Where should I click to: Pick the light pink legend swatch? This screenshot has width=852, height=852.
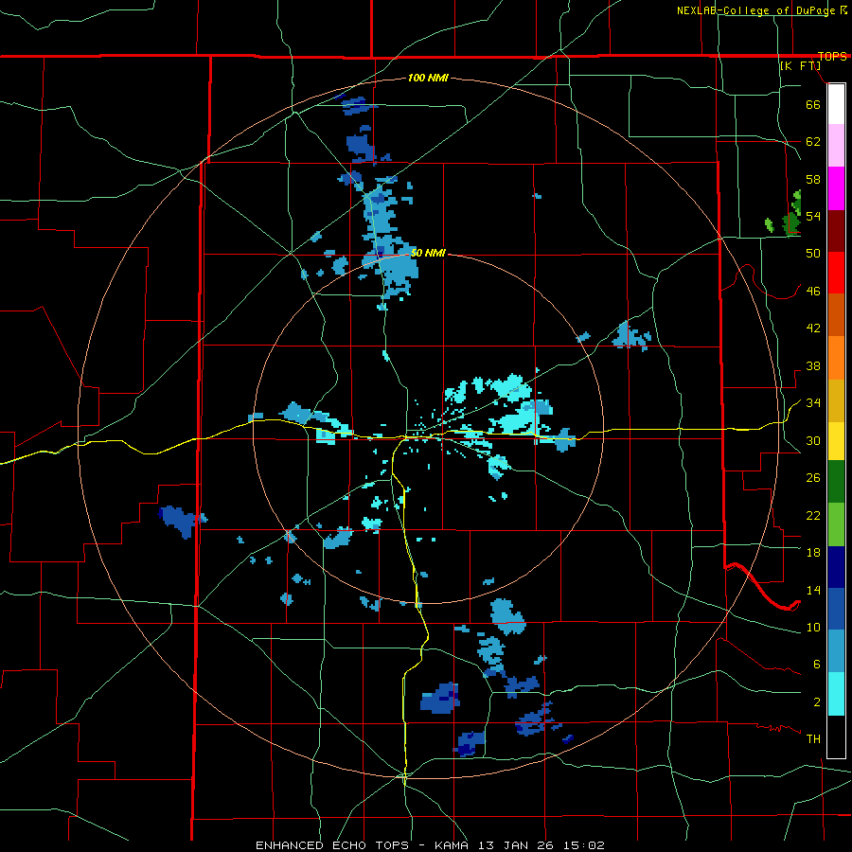tap(836, 145)
